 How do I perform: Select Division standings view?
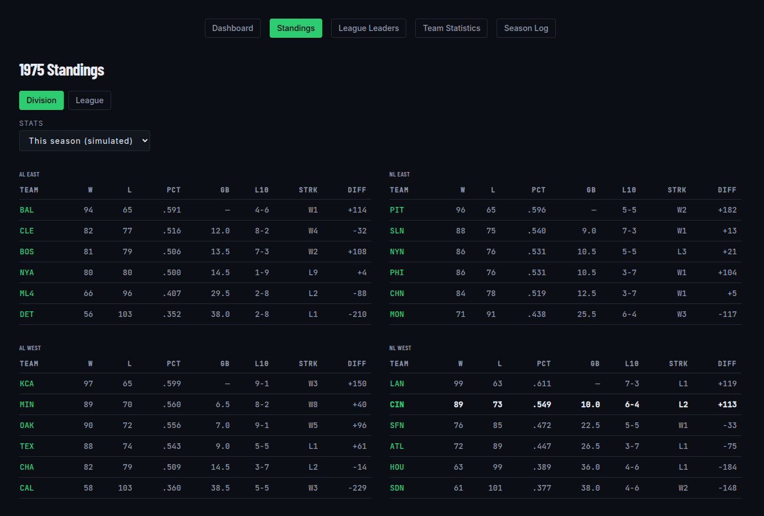click(x=41, y=100)
